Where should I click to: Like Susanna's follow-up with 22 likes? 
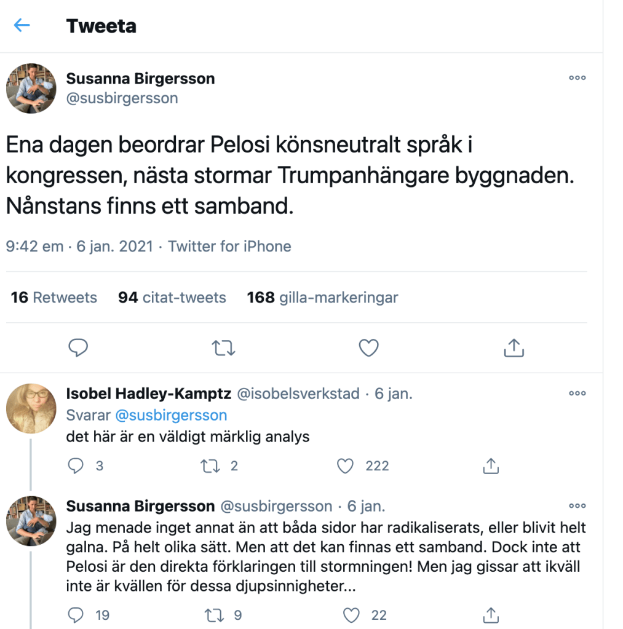pyautogui.click(x=351, y=614)
